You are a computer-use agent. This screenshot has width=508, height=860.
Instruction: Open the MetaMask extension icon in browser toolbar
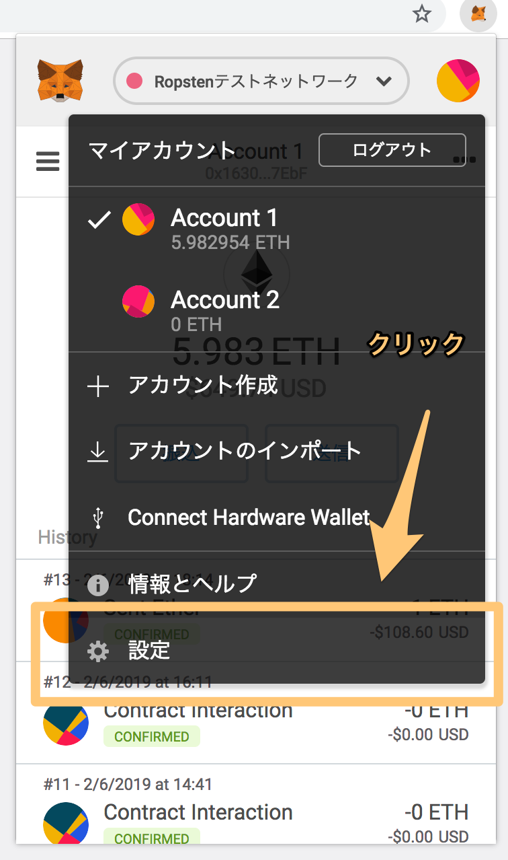(x=478, y=13)
